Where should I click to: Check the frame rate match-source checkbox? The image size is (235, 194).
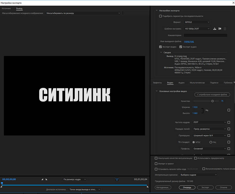(x=229, y=122)
